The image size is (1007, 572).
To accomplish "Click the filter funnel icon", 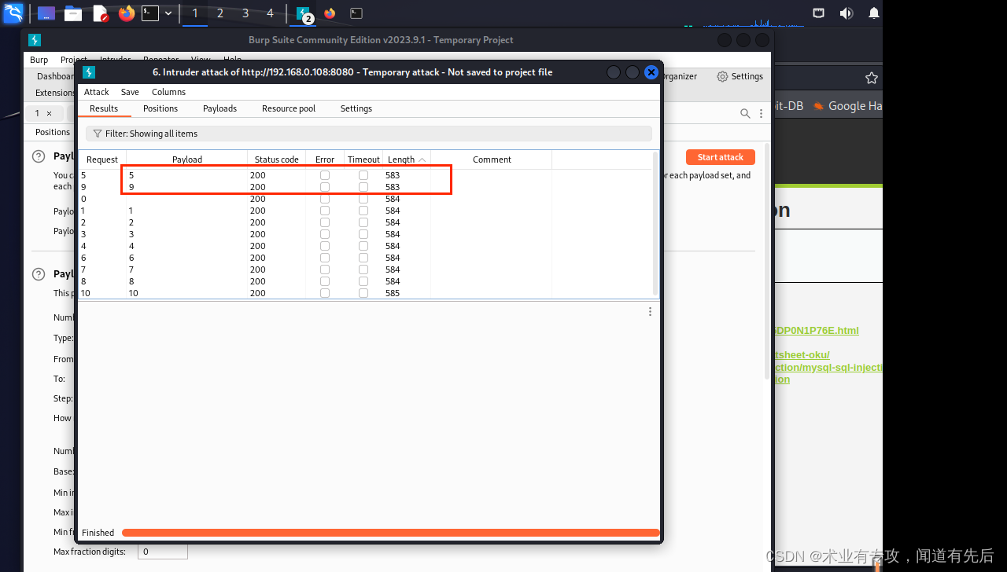I will coord(98,134).
